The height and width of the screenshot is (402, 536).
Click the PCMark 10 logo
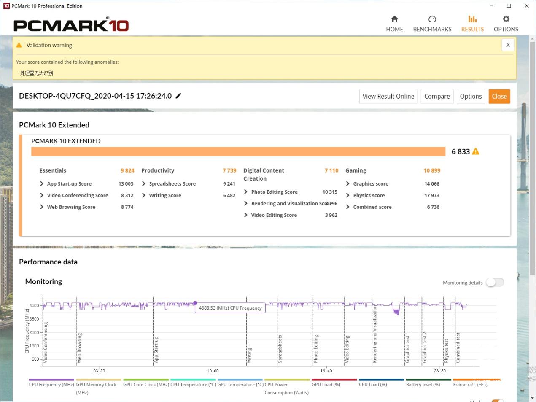click(x=71, y=25)
